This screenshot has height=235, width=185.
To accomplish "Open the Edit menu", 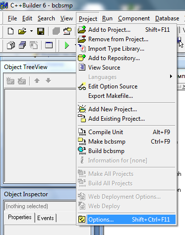I will point(27,18).
